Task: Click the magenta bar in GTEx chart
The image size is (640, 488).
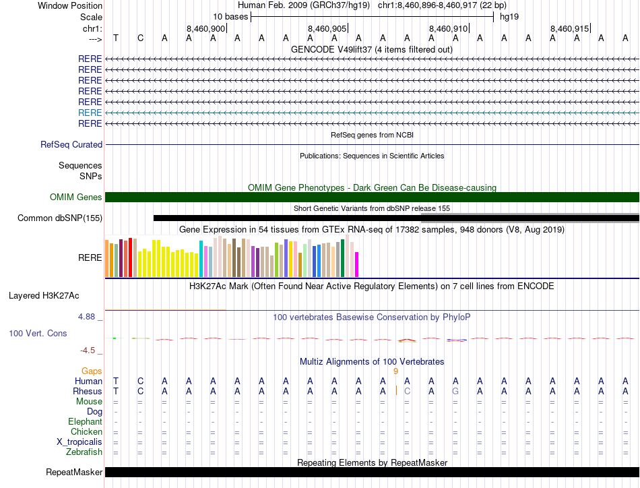Action: (357, 264)
